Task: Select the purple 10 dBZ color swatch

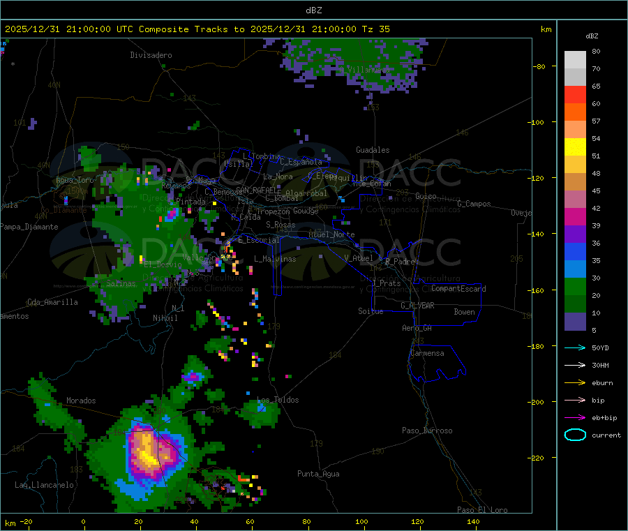Action: tap(575, 322)
